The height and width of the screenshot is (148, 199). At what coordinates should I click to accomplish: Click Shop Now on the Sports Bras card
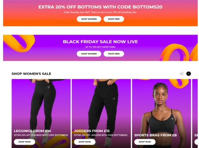(x=145, y=142)
